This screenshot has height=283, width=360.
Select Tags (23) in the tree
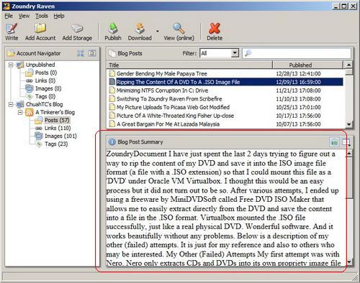click(x=56, y=144)
